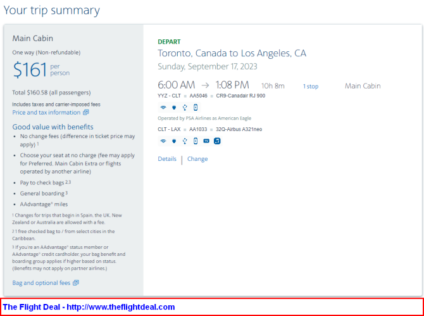This screenshot has height=316, width=424.
Task: Click flight number AA5046
Action: [x=199, y=96]
